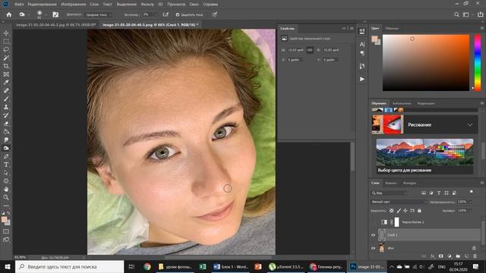Viewport: 486px width, 273px height.
Task: Select the Eyedropper tool
Action: pyautogui.click(x=6, y=83)
